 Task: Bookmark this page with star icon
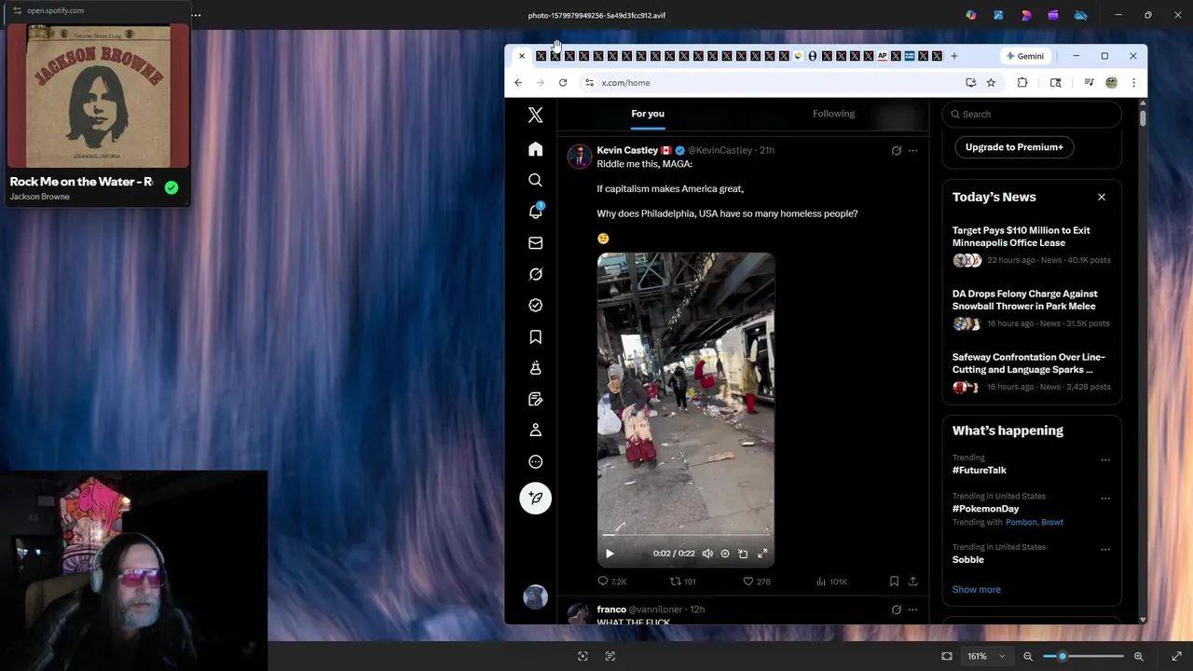pyautogui.click(x=991, y=83)
